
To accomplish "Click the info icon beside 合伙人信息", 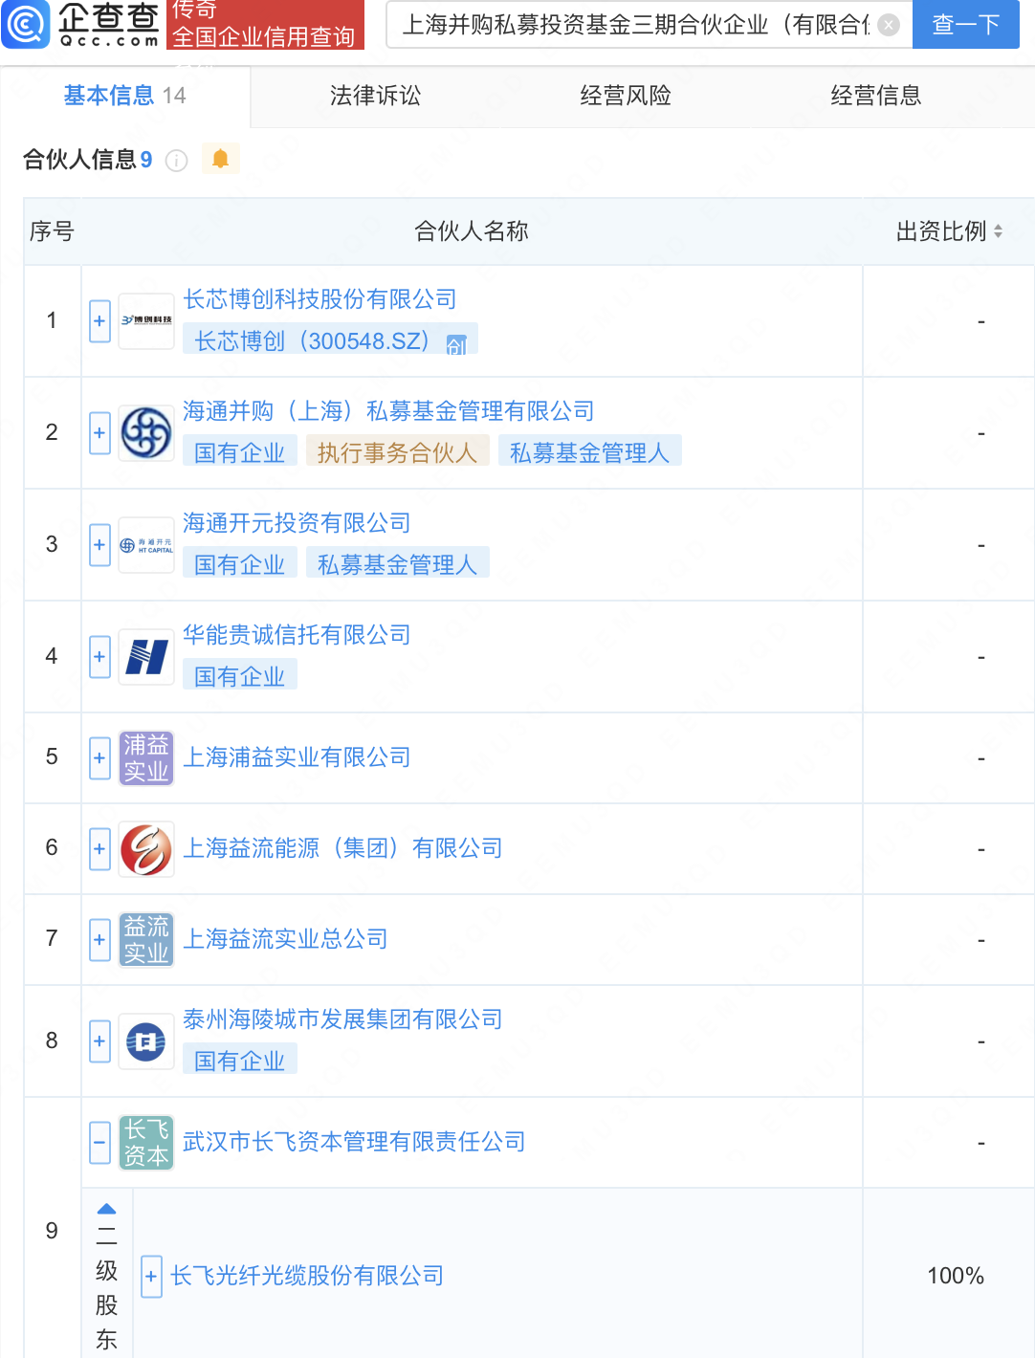I will 177,161.
